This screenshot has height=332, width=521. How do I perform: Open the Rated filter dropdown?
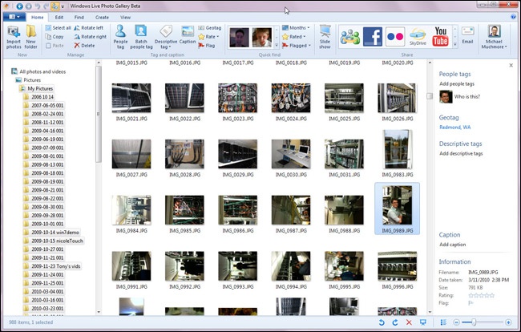click(x=293, y=37)
